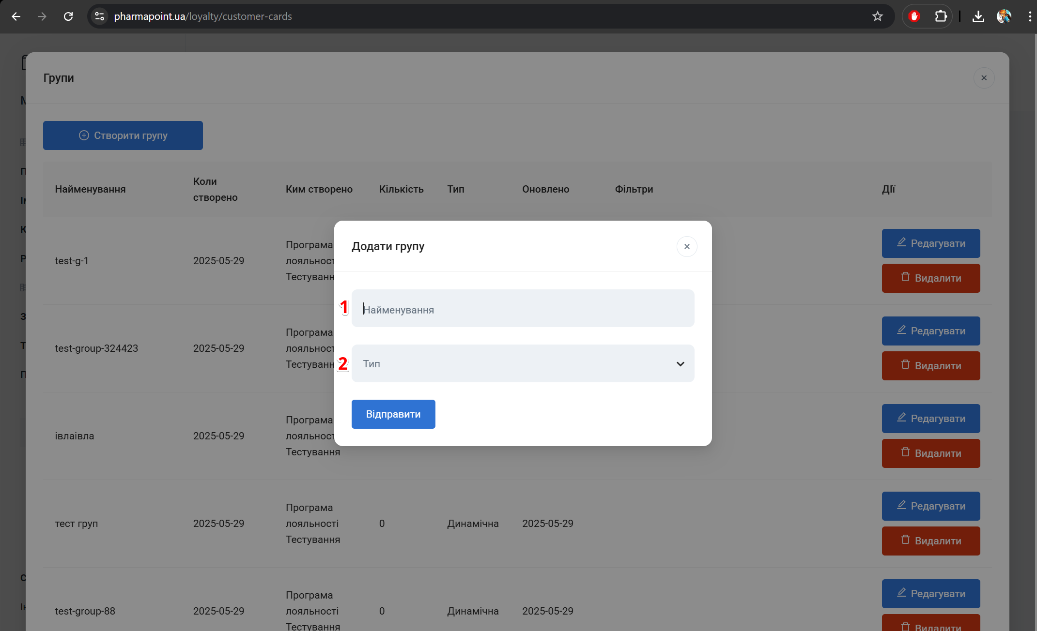Close the Групи panel
The height and width of the screenshot is (631, 1037).
click(984, 78)
